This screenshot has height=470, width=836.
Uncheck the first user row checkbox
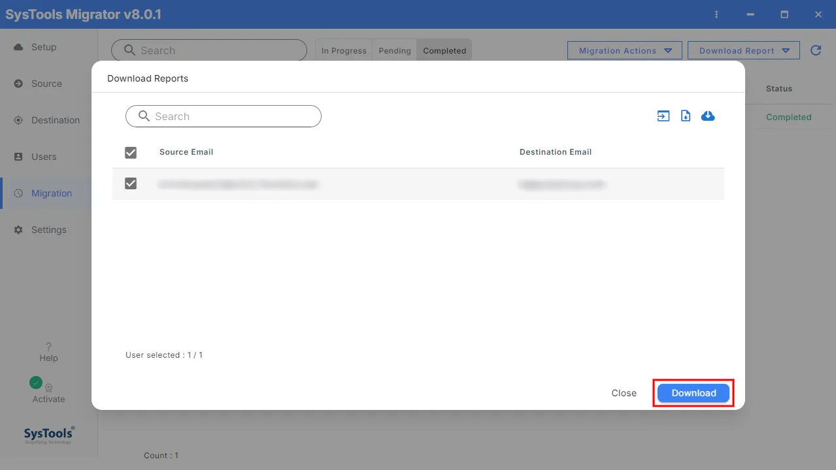[131, 183]
